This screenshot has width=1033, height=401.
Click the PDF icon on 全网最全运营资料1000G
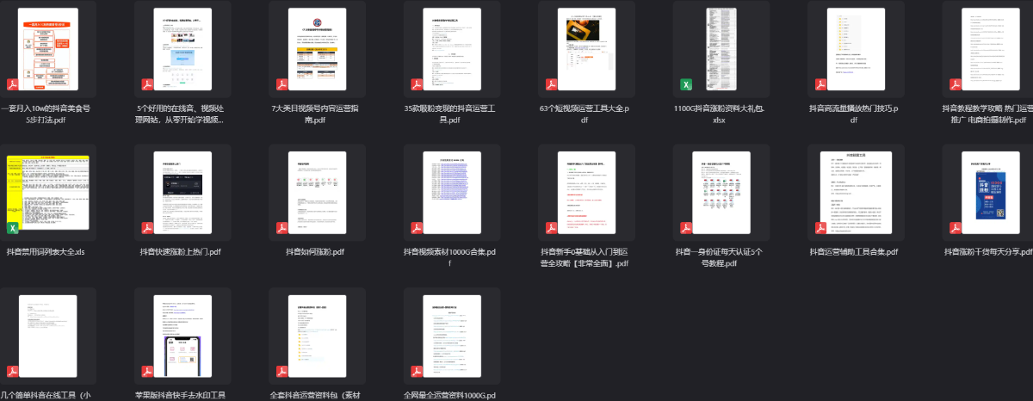click(x=417, y=372)
